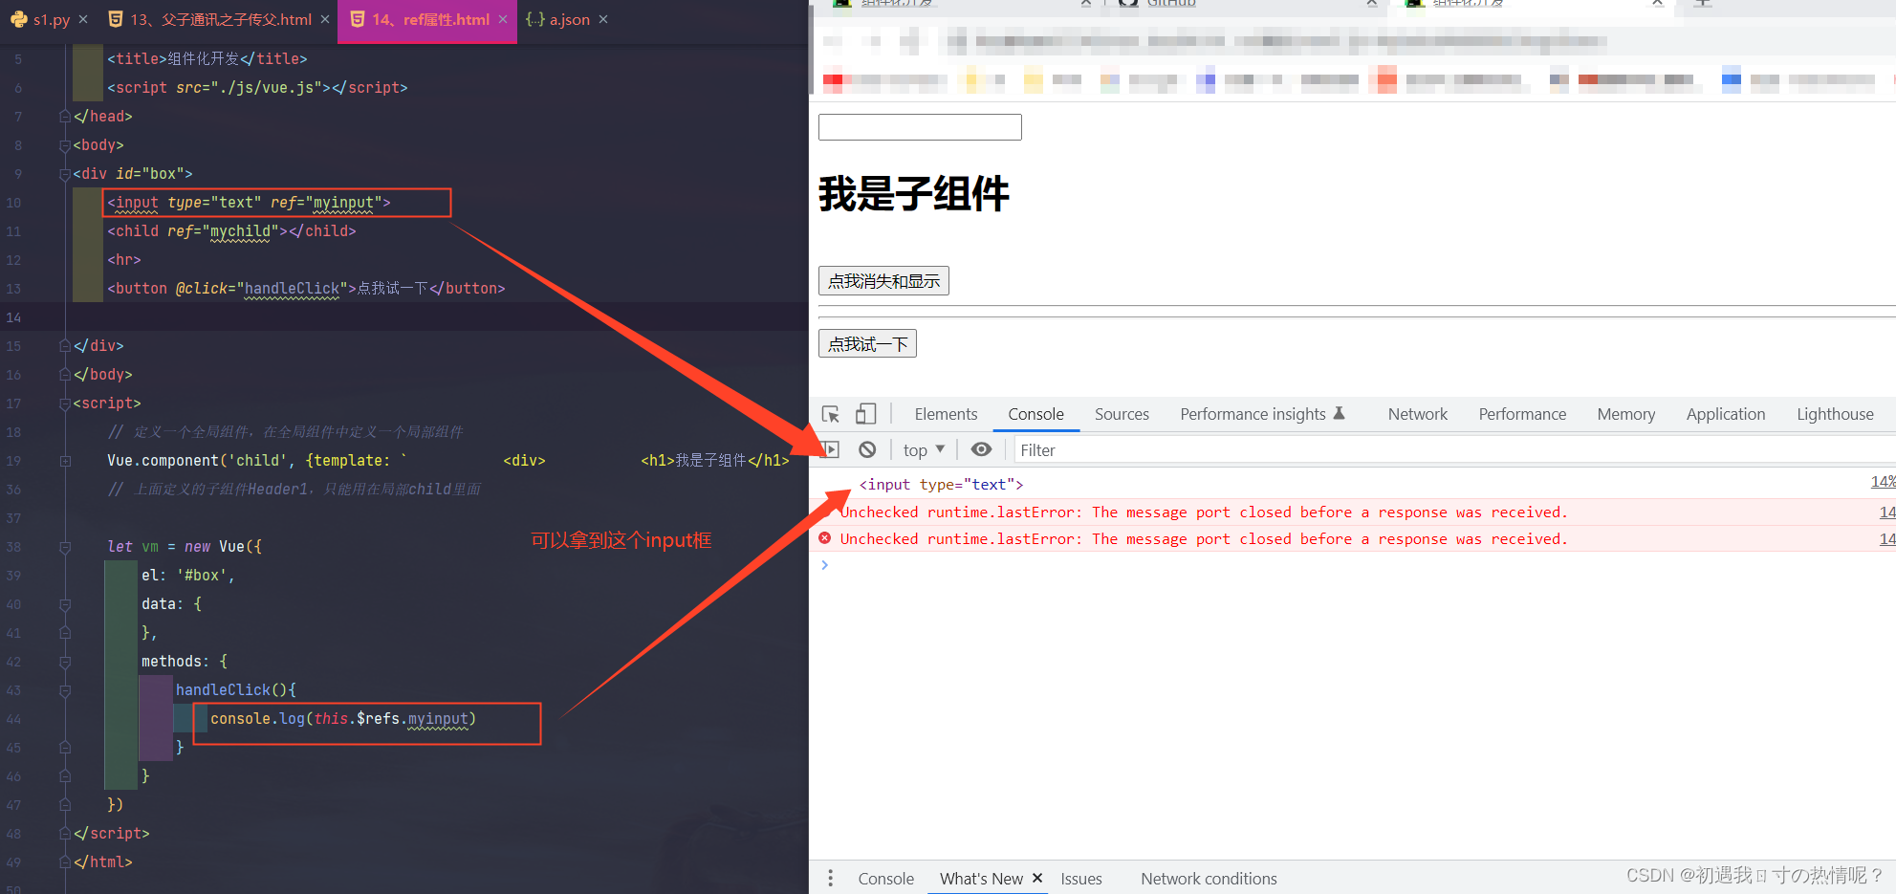Expand the folded Vue.component block at line 19
Screen dimensions: 1896x894
(65, 460)
